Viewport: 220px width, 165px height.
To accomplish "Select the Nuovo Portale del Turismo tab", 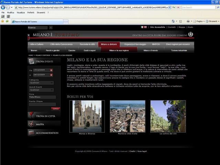I will click(x=37, y=22).
